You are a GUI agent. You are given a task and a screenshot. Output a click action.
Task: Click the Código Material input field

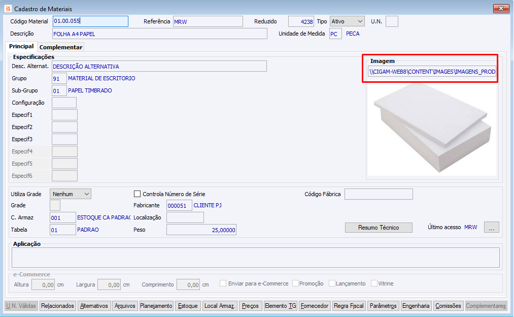(x=90, y=21)
